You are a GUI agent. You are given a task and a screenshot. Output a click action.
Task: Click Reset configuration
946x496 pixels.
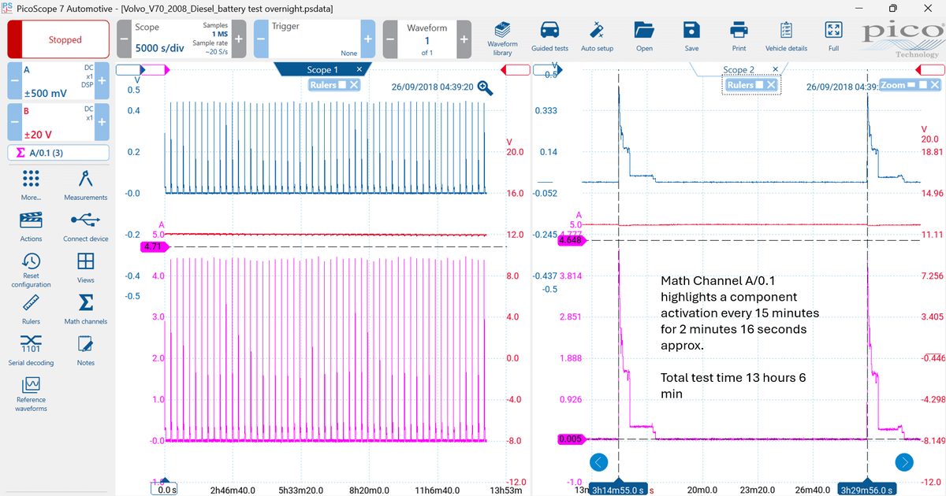tap(32, 270)
